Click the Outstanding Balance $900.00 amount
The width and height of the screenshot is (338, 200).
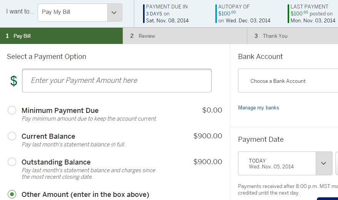[x=208, y=162]
